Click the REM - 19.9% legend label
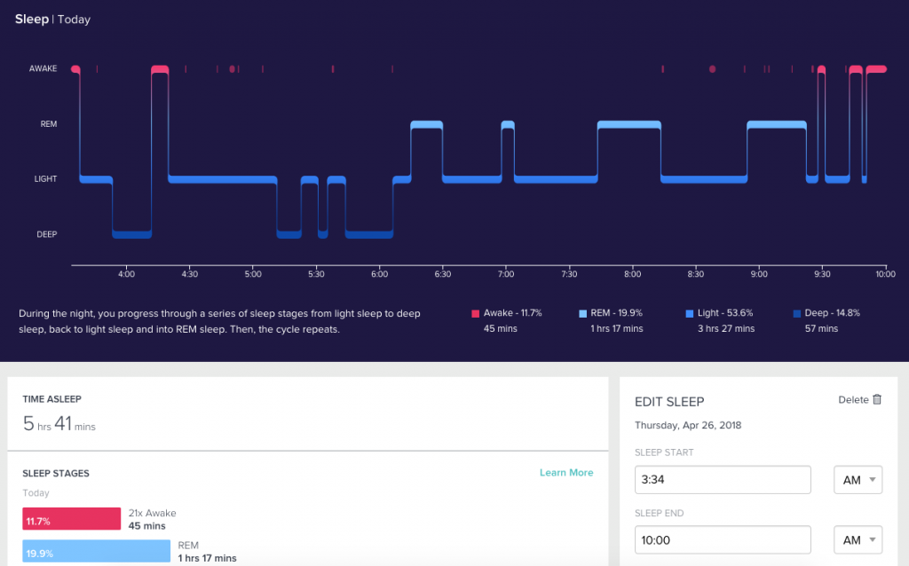Screen dimensions: 909x566 pyautogui.click(x=616, y=313)
